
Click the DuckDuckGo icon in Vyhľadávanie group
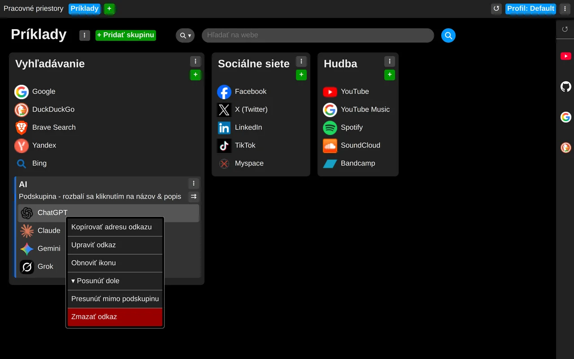click(x=22, y=109)
